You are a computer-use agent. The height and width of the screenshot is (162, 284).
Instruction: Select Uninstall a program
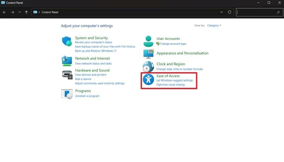87,96
